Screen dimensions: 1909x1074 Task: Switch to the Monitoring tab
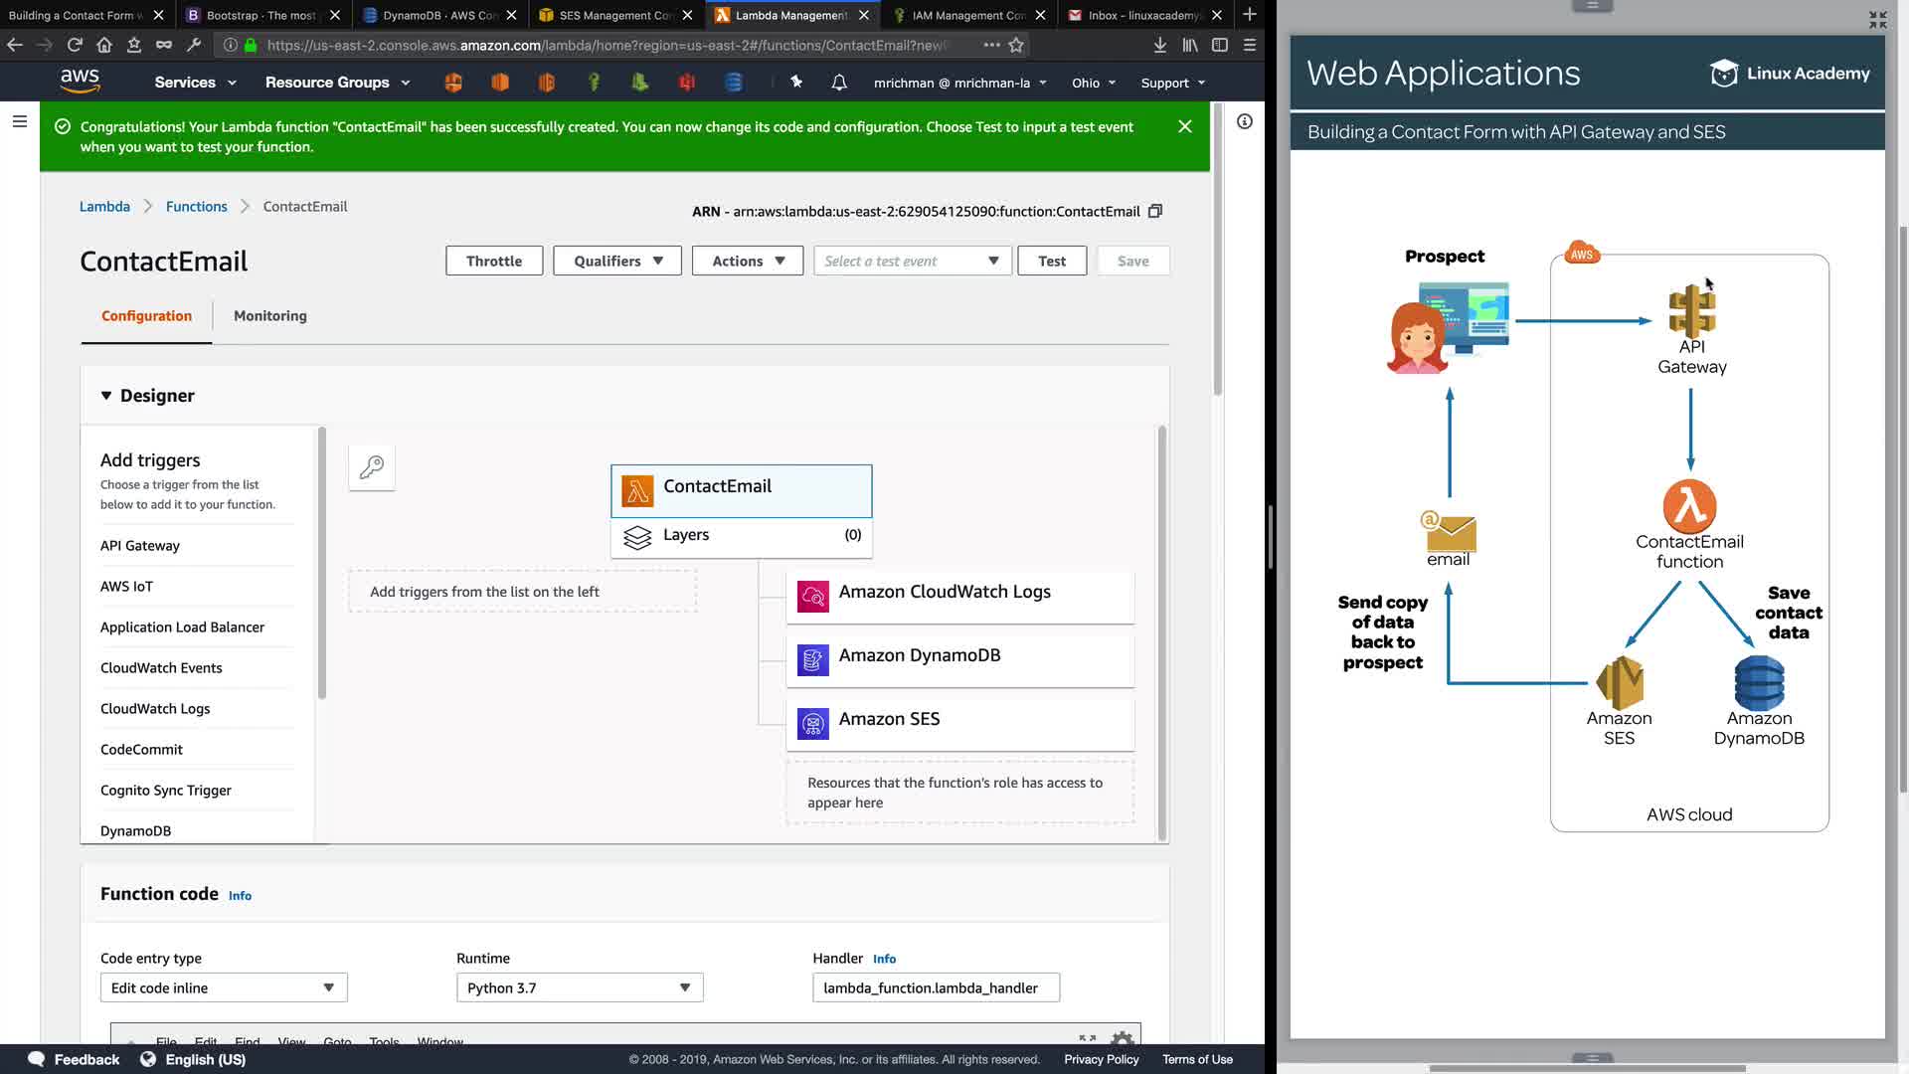pos(269,316)
